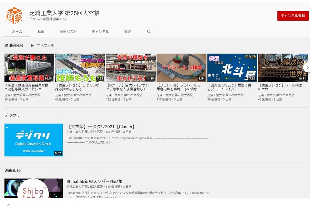Click the ShibaLab description text
The height and width of the screenshot is (207, 310).
[x=138, y=195]
